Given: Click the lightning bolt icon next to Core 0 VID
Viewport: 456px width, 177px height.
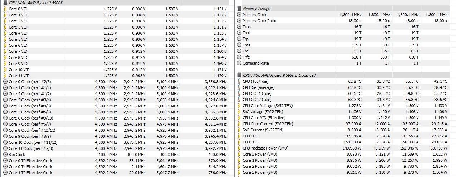Looking at the screenshot, I should coord(5,9).
